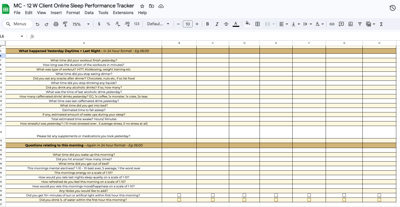Open the Edit menu
The image size is (400, 207).
[29, 12]
